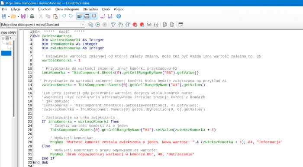Image resolution: width=303 pixels, height=167 pixels.
Task: Click the catalog panel title 'alog obiek'
Action: click(x=8, y=32)
